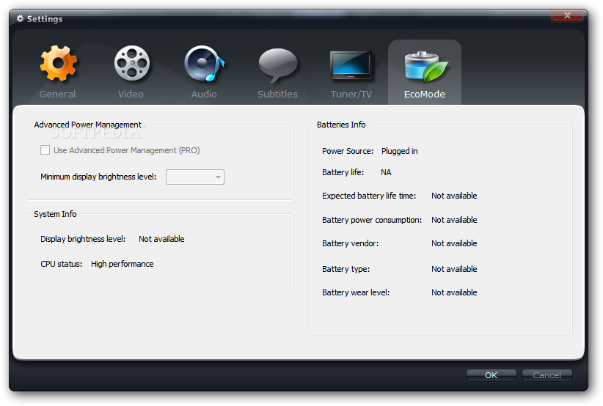Click the 'CPU status:' label

point(62,265)
